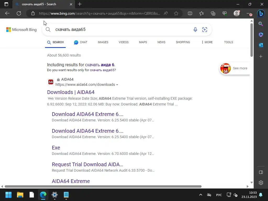This screenshot has height=201, width=268.
Task: Open Bing Copilot sidebar button
Action: (261, 13)
